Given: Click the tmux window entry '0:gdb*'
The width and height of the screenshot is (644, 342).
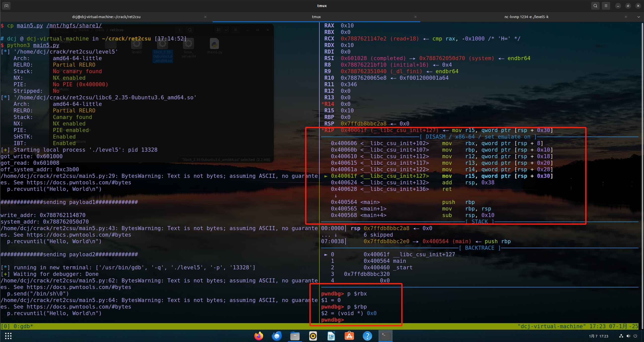Looking at the screenshot, I should 23,326.
